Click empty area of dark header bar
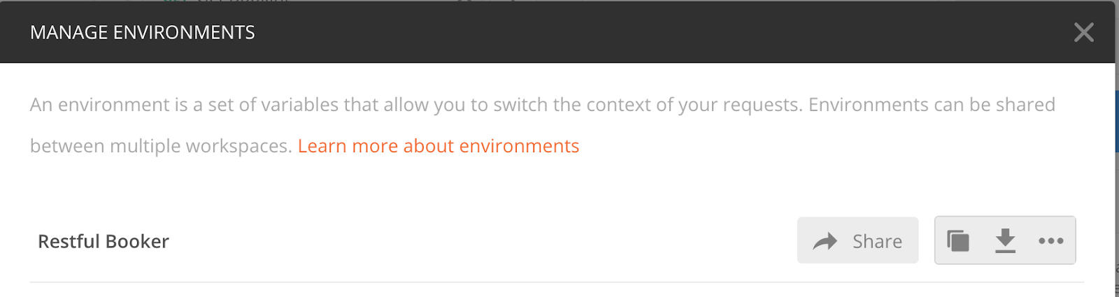 pyautogui.click(x=629, y=32)
